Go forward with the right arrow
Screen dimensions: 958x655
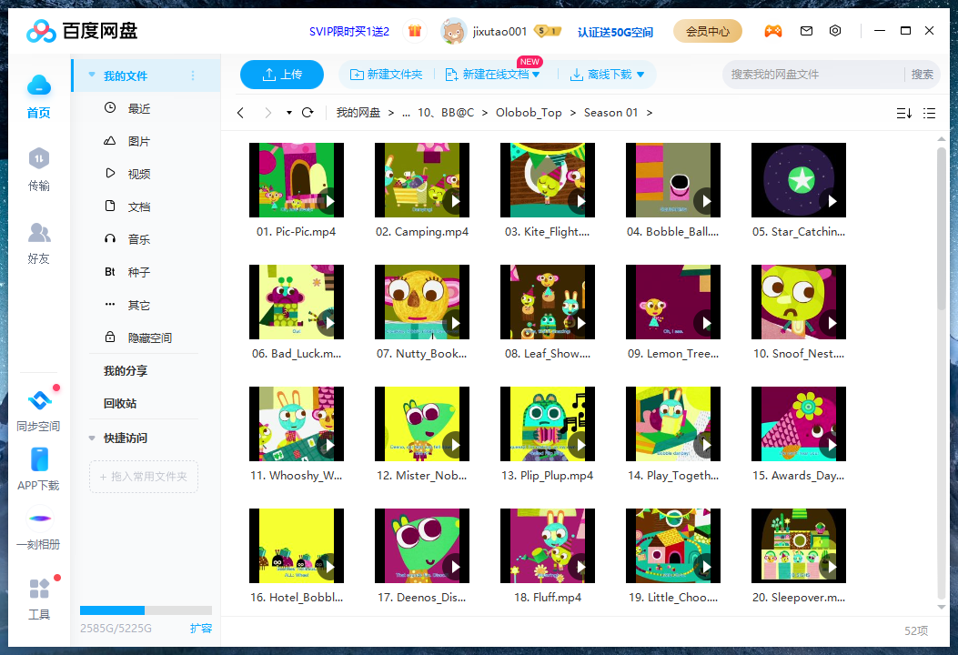267,113
